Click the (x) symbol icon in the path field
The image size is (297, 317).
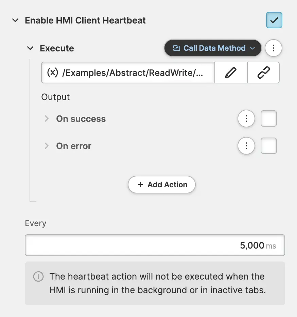click(52, 73)
